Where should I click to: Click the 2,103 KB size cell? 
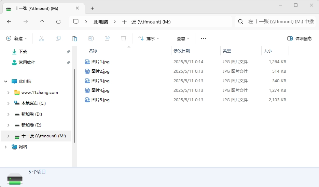pos(277,100)
